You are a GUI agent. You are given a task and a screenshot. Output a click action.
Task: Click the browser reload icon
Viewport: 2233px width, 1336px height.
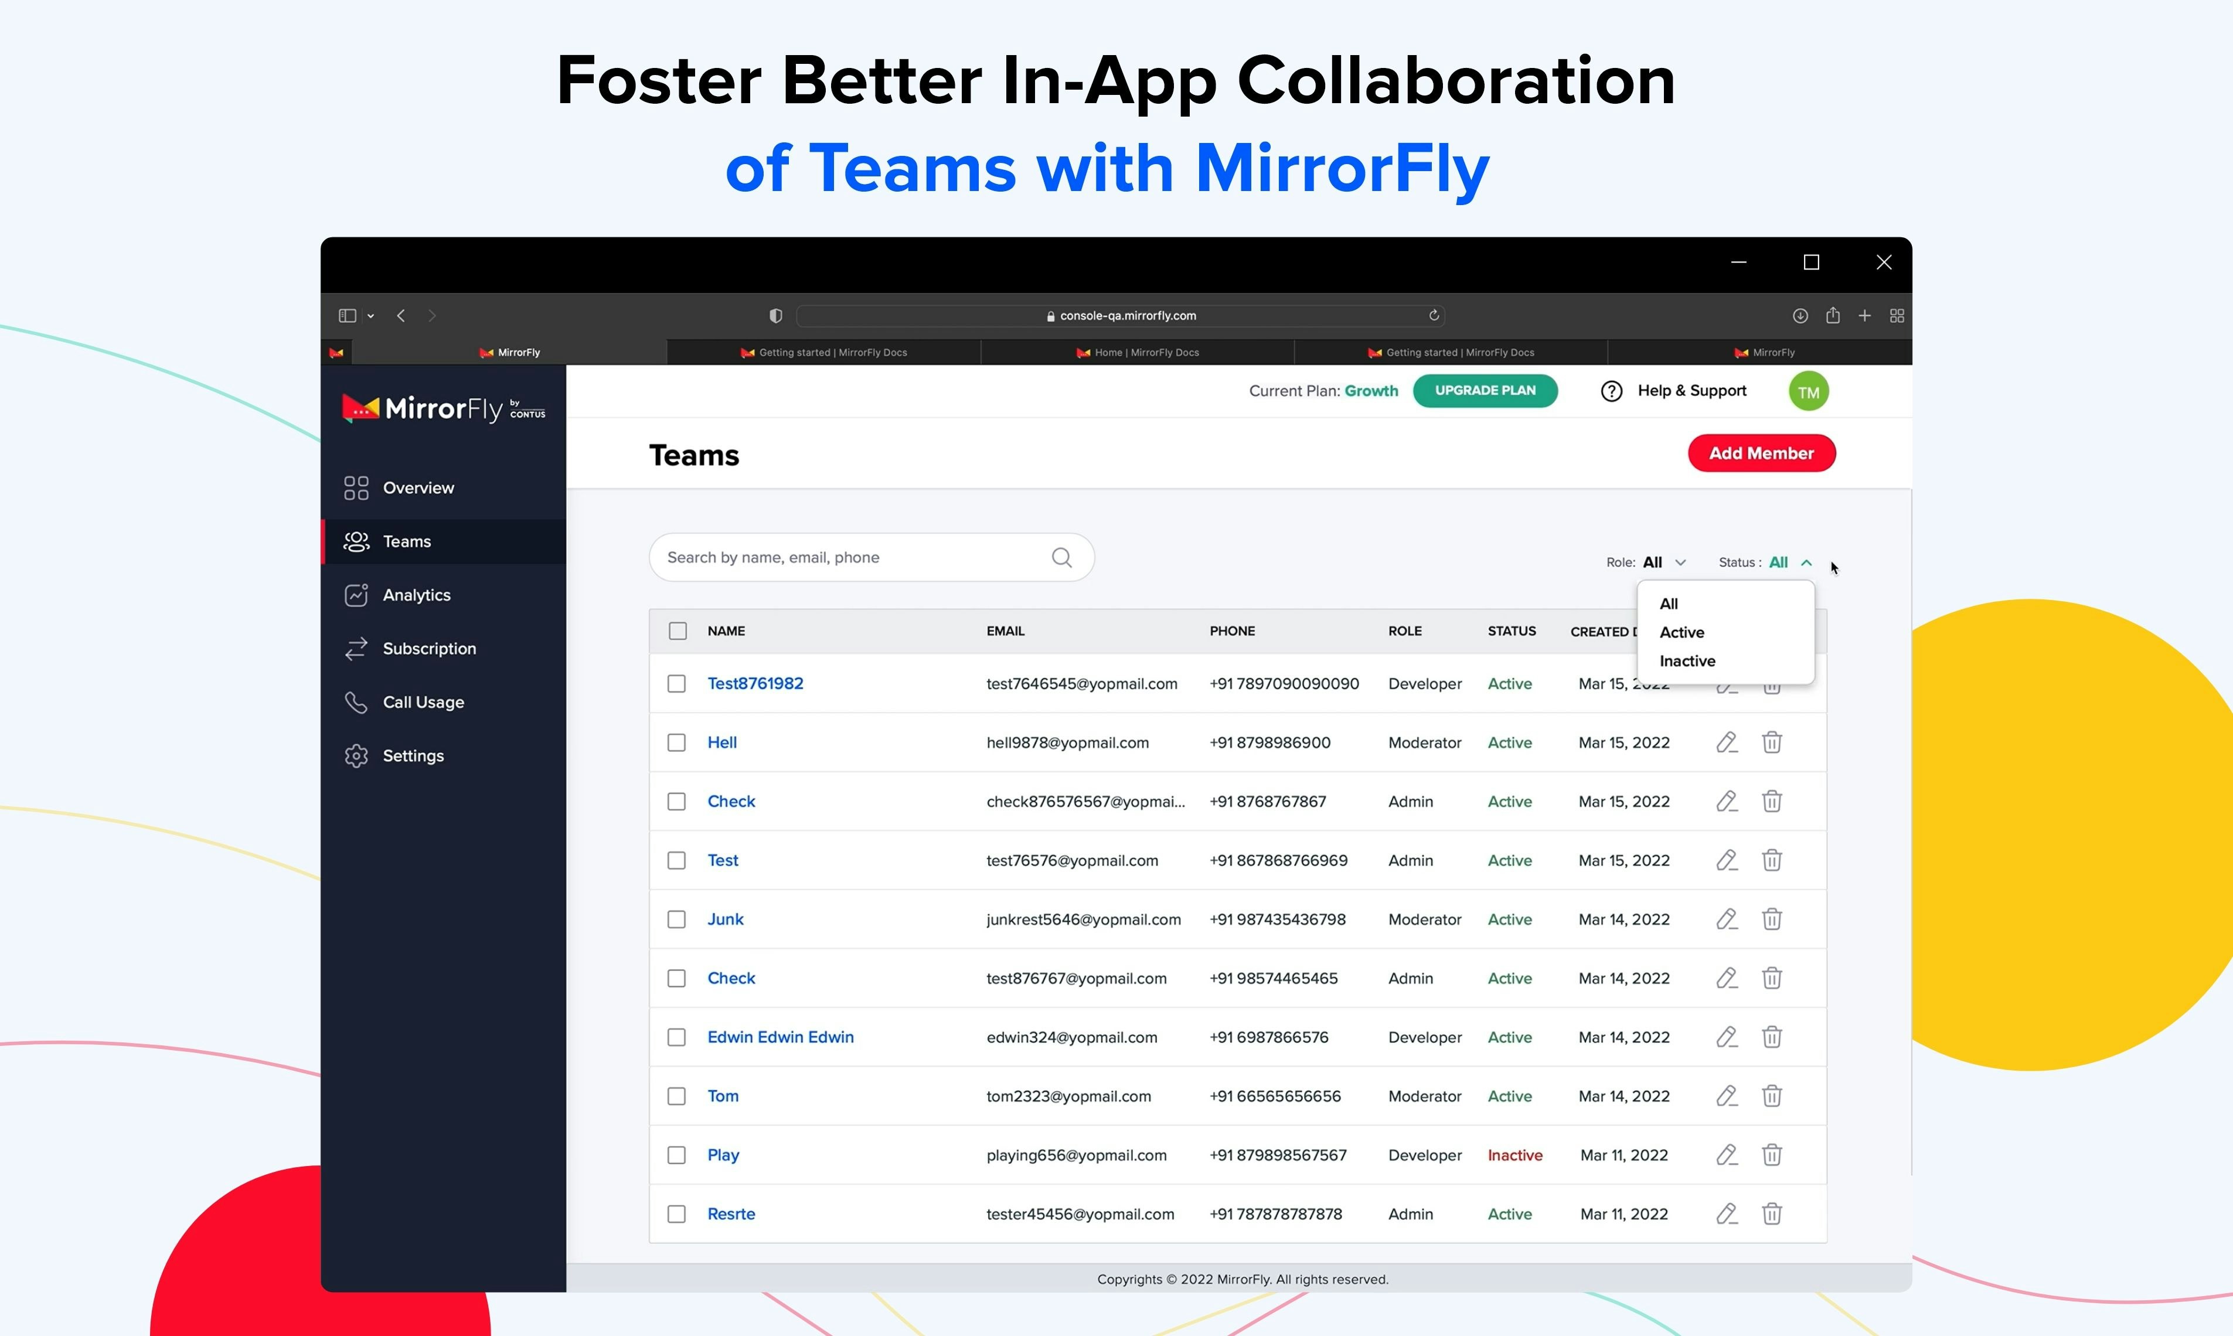(1434, 315)
